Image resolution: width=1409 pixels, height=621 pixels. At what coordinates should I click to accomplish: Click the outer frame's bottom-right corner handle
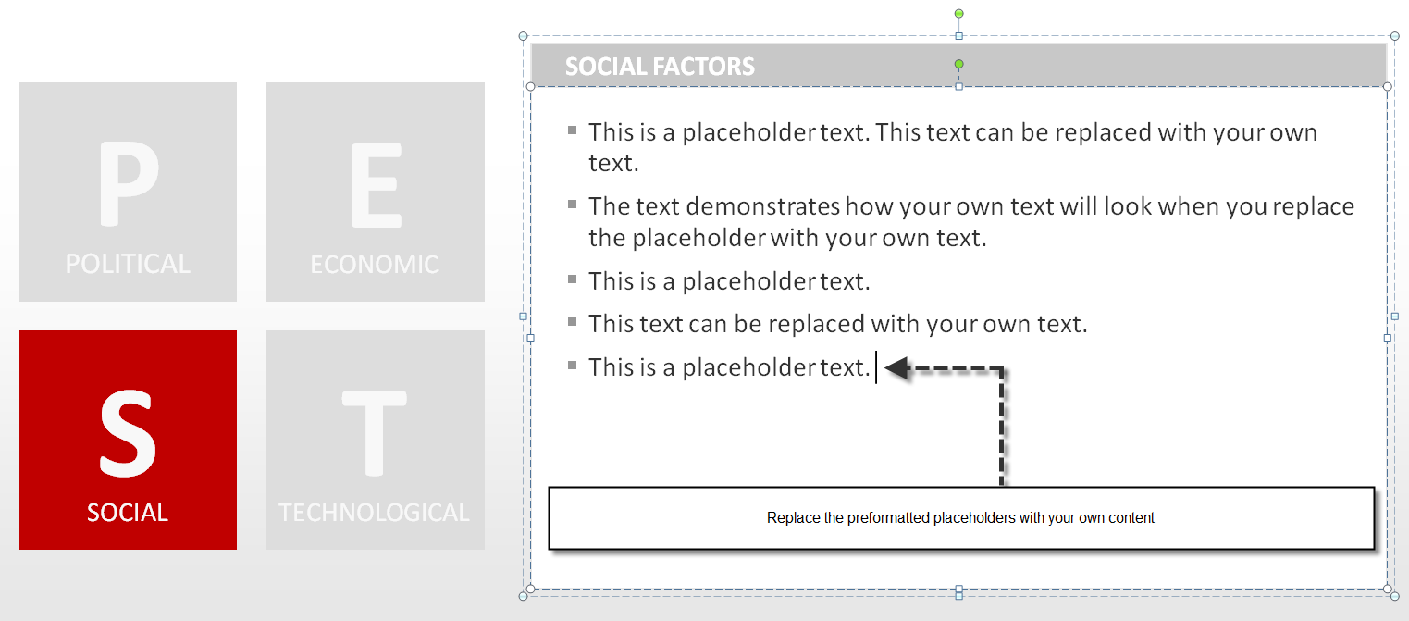[1394, 596]
